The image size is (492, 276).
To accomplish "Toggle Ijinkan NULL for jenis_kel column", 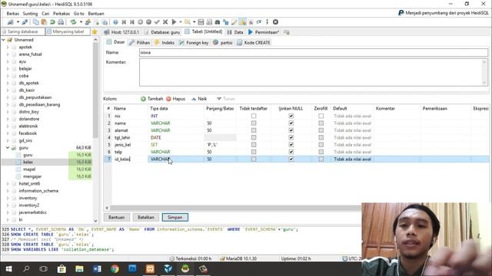I will pos(291,145).
